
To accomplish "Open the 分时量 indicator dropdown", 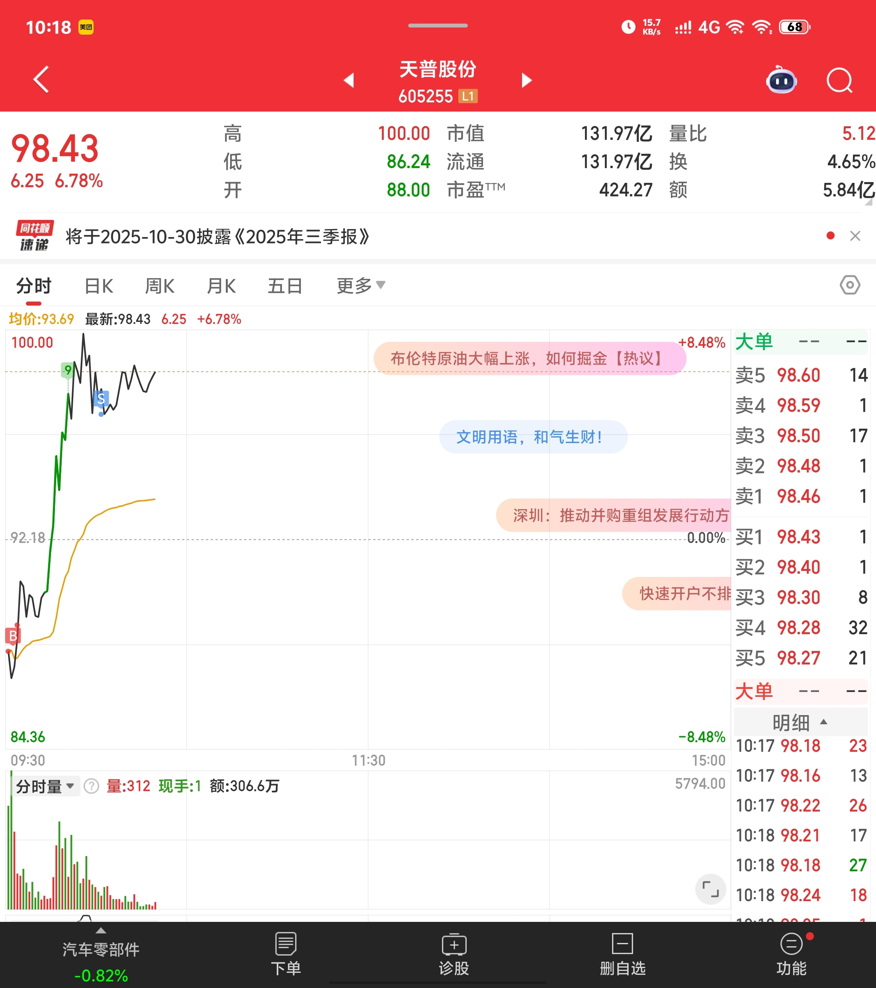I will pyautogui.click(x=45, y=786).
